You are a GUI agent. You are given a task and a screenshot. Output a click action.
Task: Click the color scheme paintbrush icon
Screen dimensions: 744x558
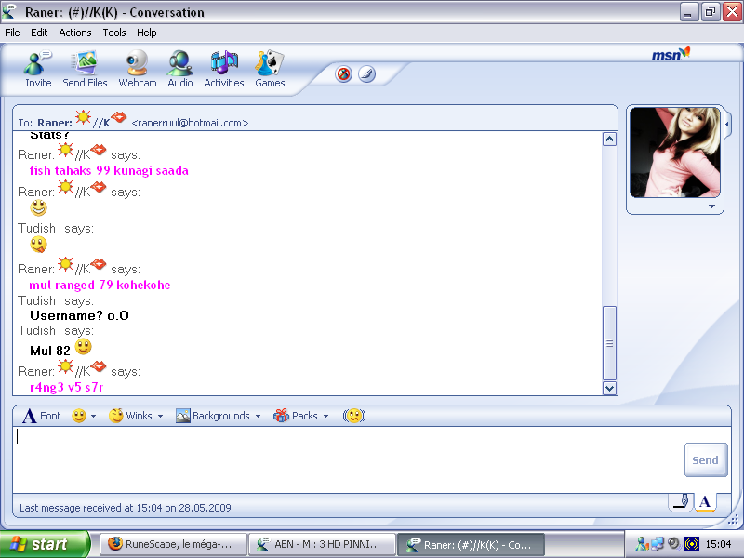pos(366,74)
